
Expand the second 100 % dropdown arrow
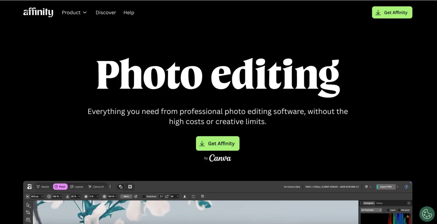click(x=116, y=196)
